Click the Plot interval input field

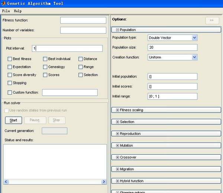point(67,48)
